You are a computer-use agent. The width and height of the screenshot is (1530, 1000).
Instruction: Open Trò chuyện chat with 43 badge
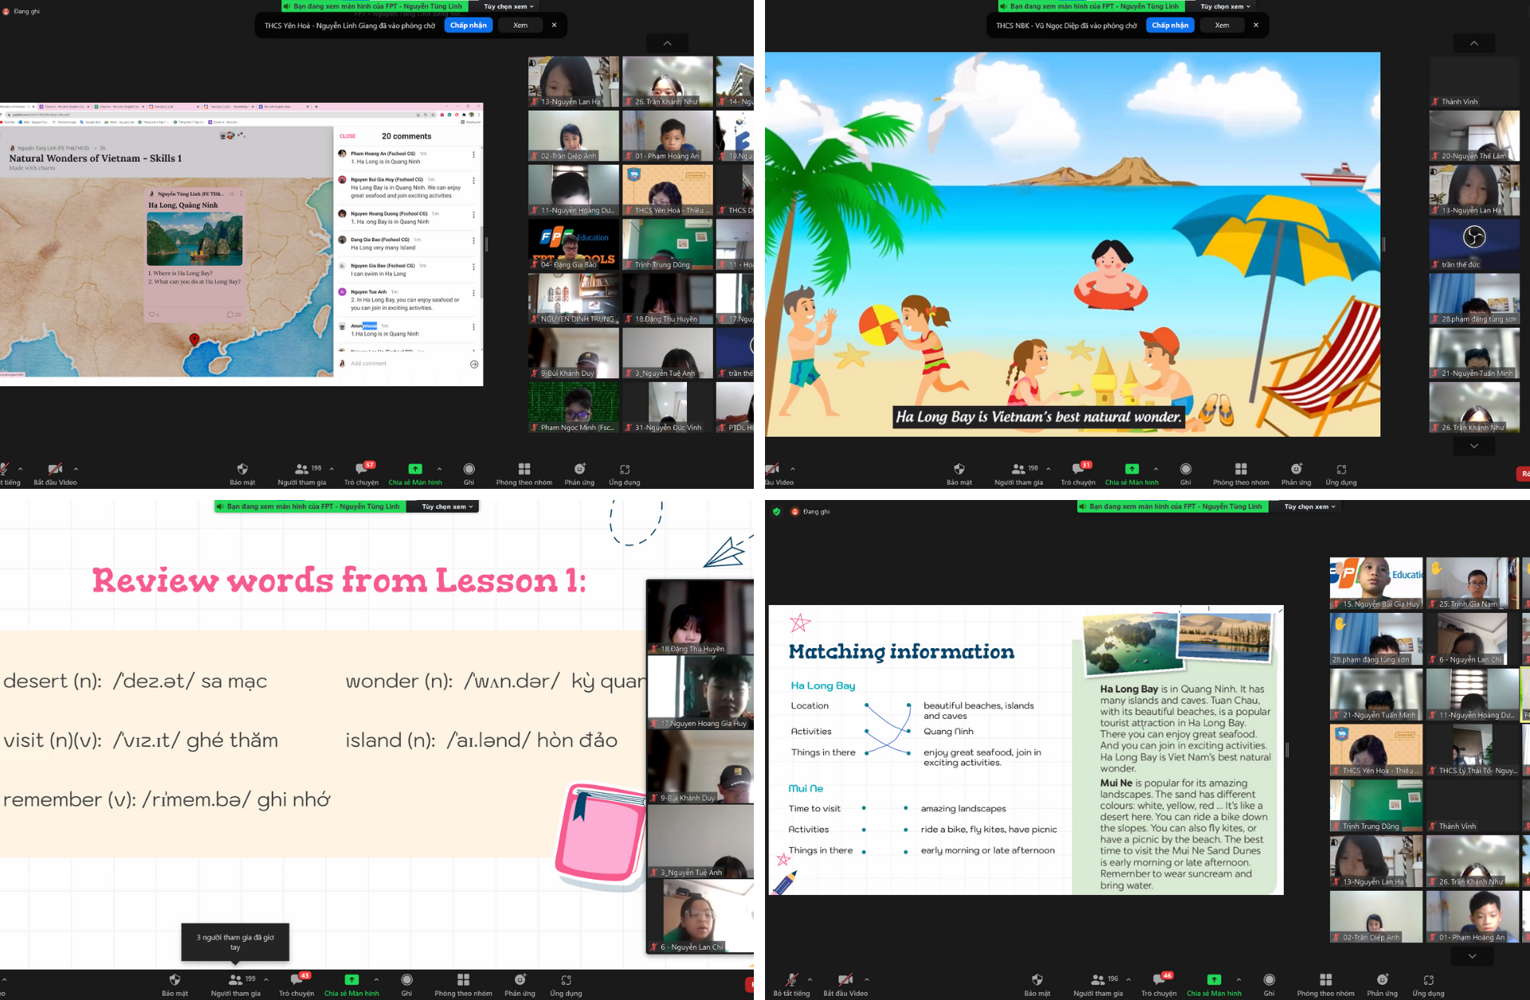click(x=296, y=985)
